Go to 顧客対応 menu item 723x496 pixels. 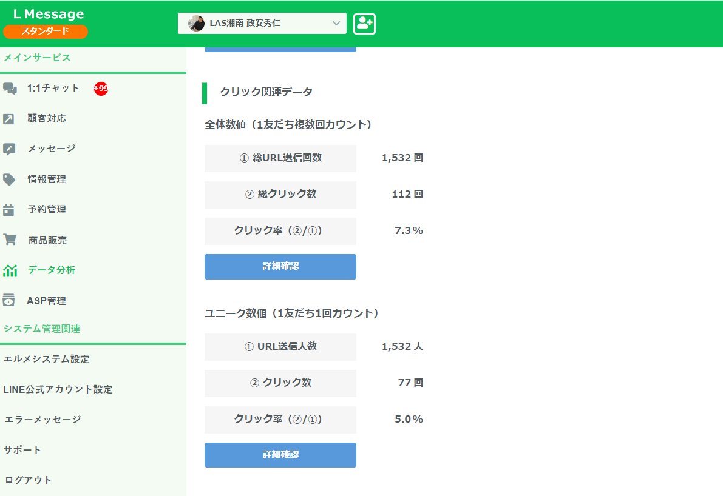pos(47,118)
